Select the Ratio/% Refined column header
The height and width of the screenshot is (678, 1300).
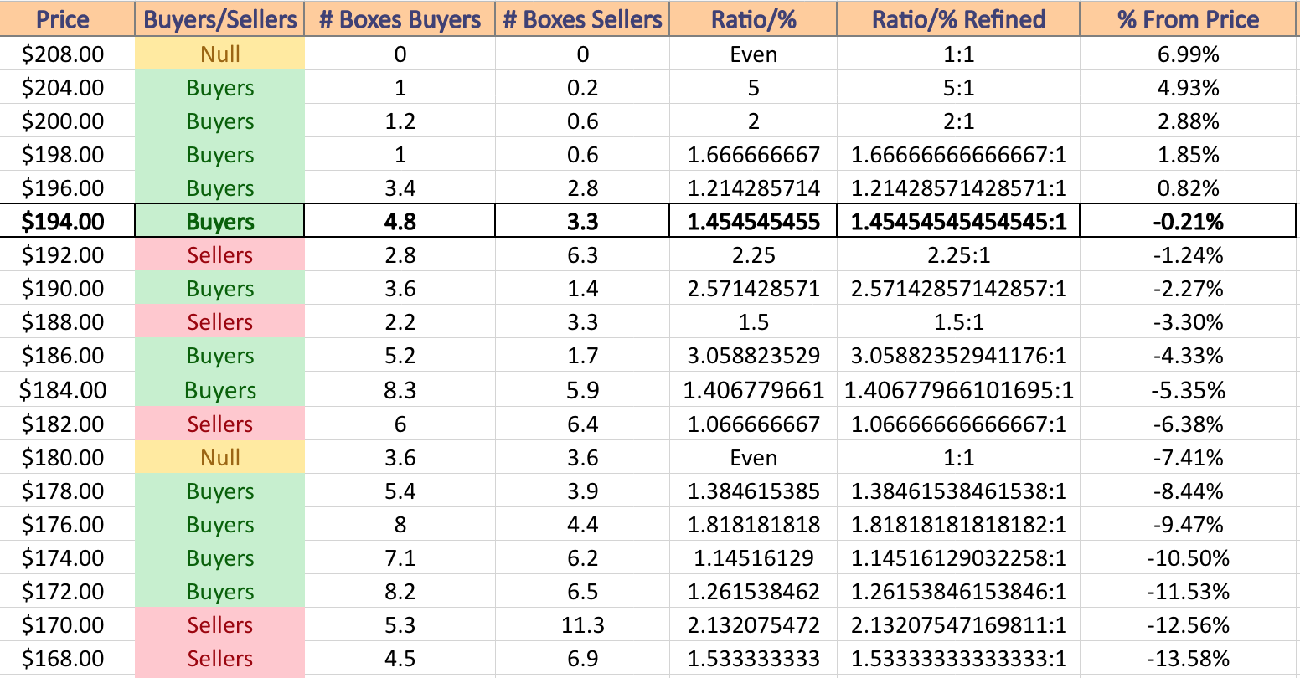click(x=958, y=19)
